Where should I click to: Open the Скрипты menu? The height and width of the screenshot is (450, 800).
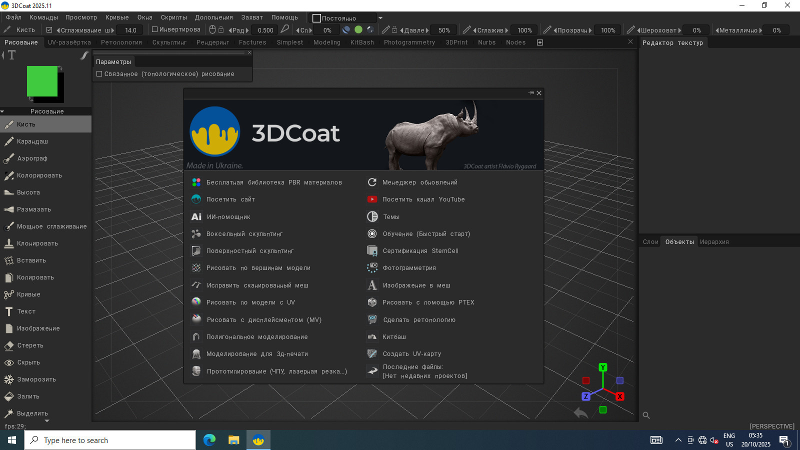[x=173, y=17]
